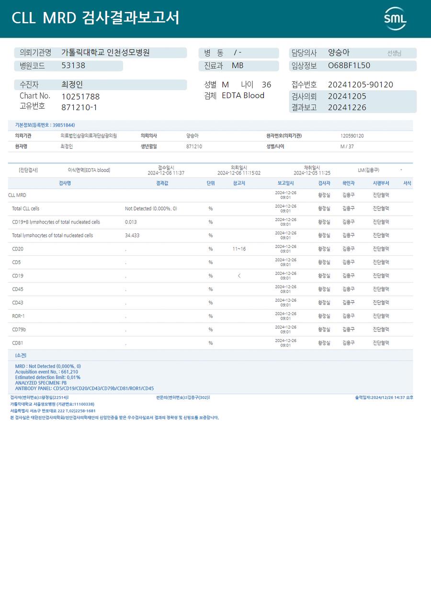
Task: Select the 검사명 column header
Action: [x=65, y=183]
